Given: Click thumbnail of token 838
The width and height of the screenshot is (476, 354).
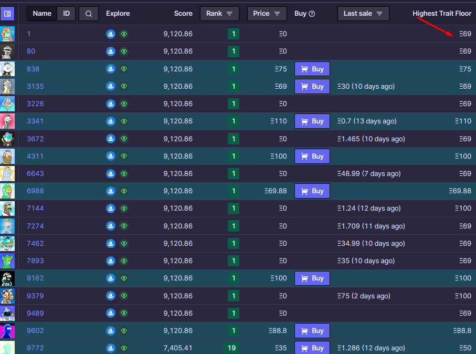Looking at the screenshot, I should click(x=7, y=69).
